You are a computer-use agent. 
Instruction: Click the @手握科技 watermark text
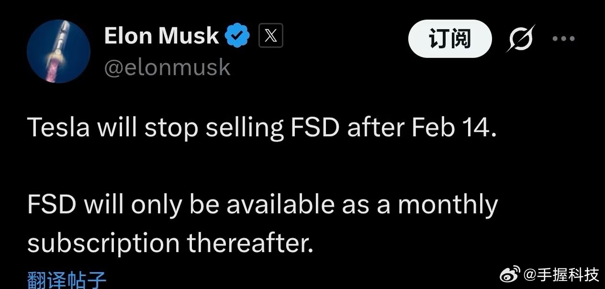(x=561, y=275)
